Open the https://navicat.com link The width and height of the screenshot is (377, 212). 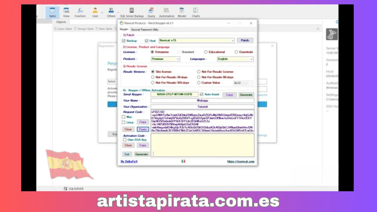(x=241, y=161)
